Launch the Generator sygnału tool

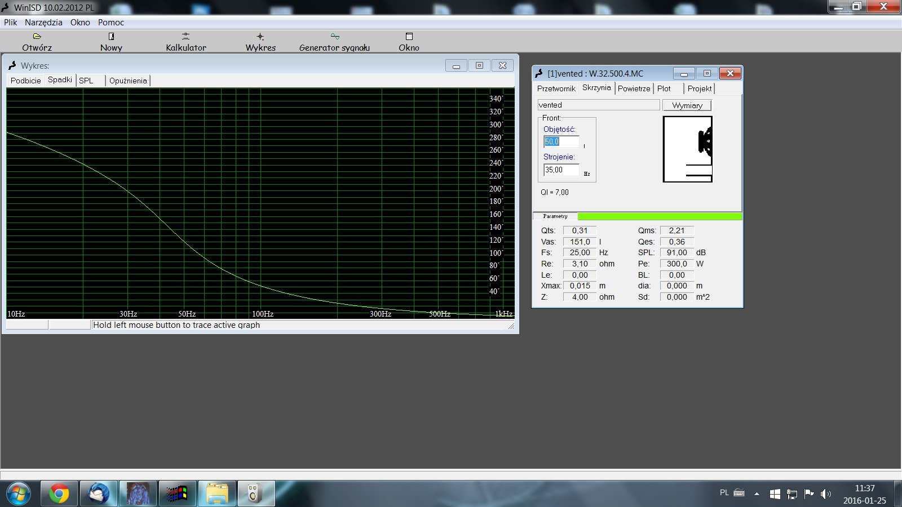coord(335,37)
